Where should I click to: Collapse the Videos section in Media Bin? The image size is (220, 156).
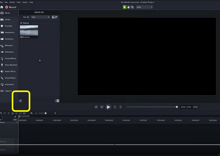(21, 23)
